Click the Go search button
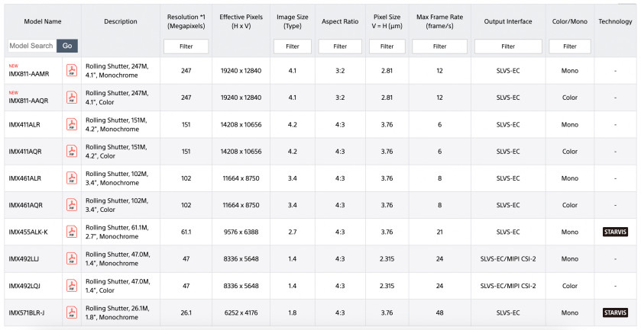The width and height of the screenshot is (641, 330). pyautogui.click(x=67, y=46)
